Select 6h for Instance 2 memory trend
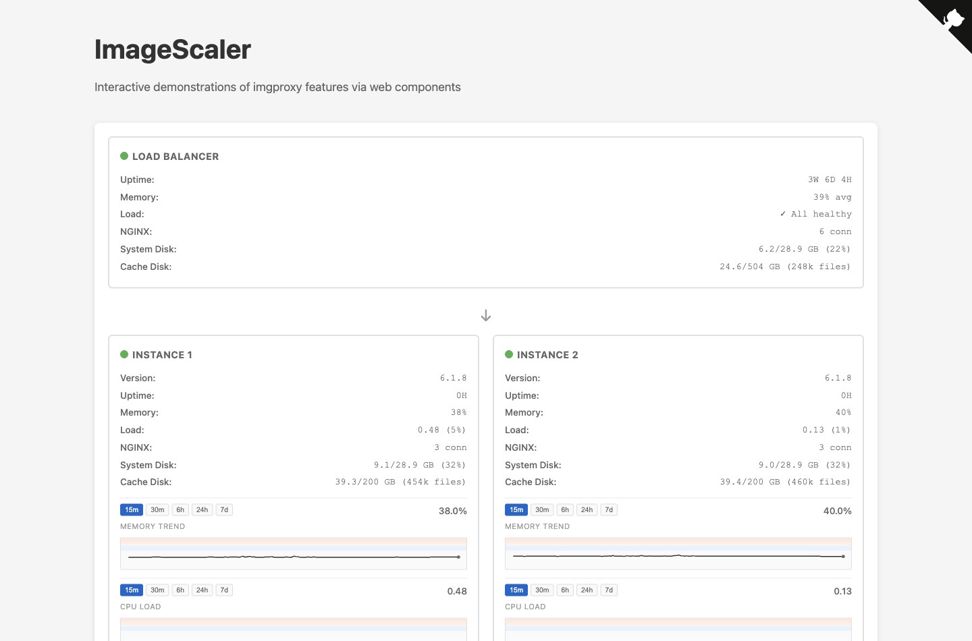 [x=565, y=510]
